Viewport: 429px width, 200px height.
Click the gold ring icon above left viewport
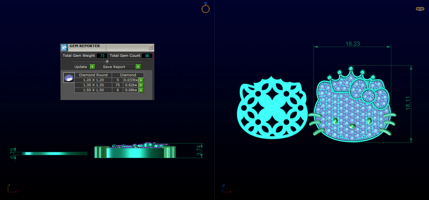(x=206, y=8)
